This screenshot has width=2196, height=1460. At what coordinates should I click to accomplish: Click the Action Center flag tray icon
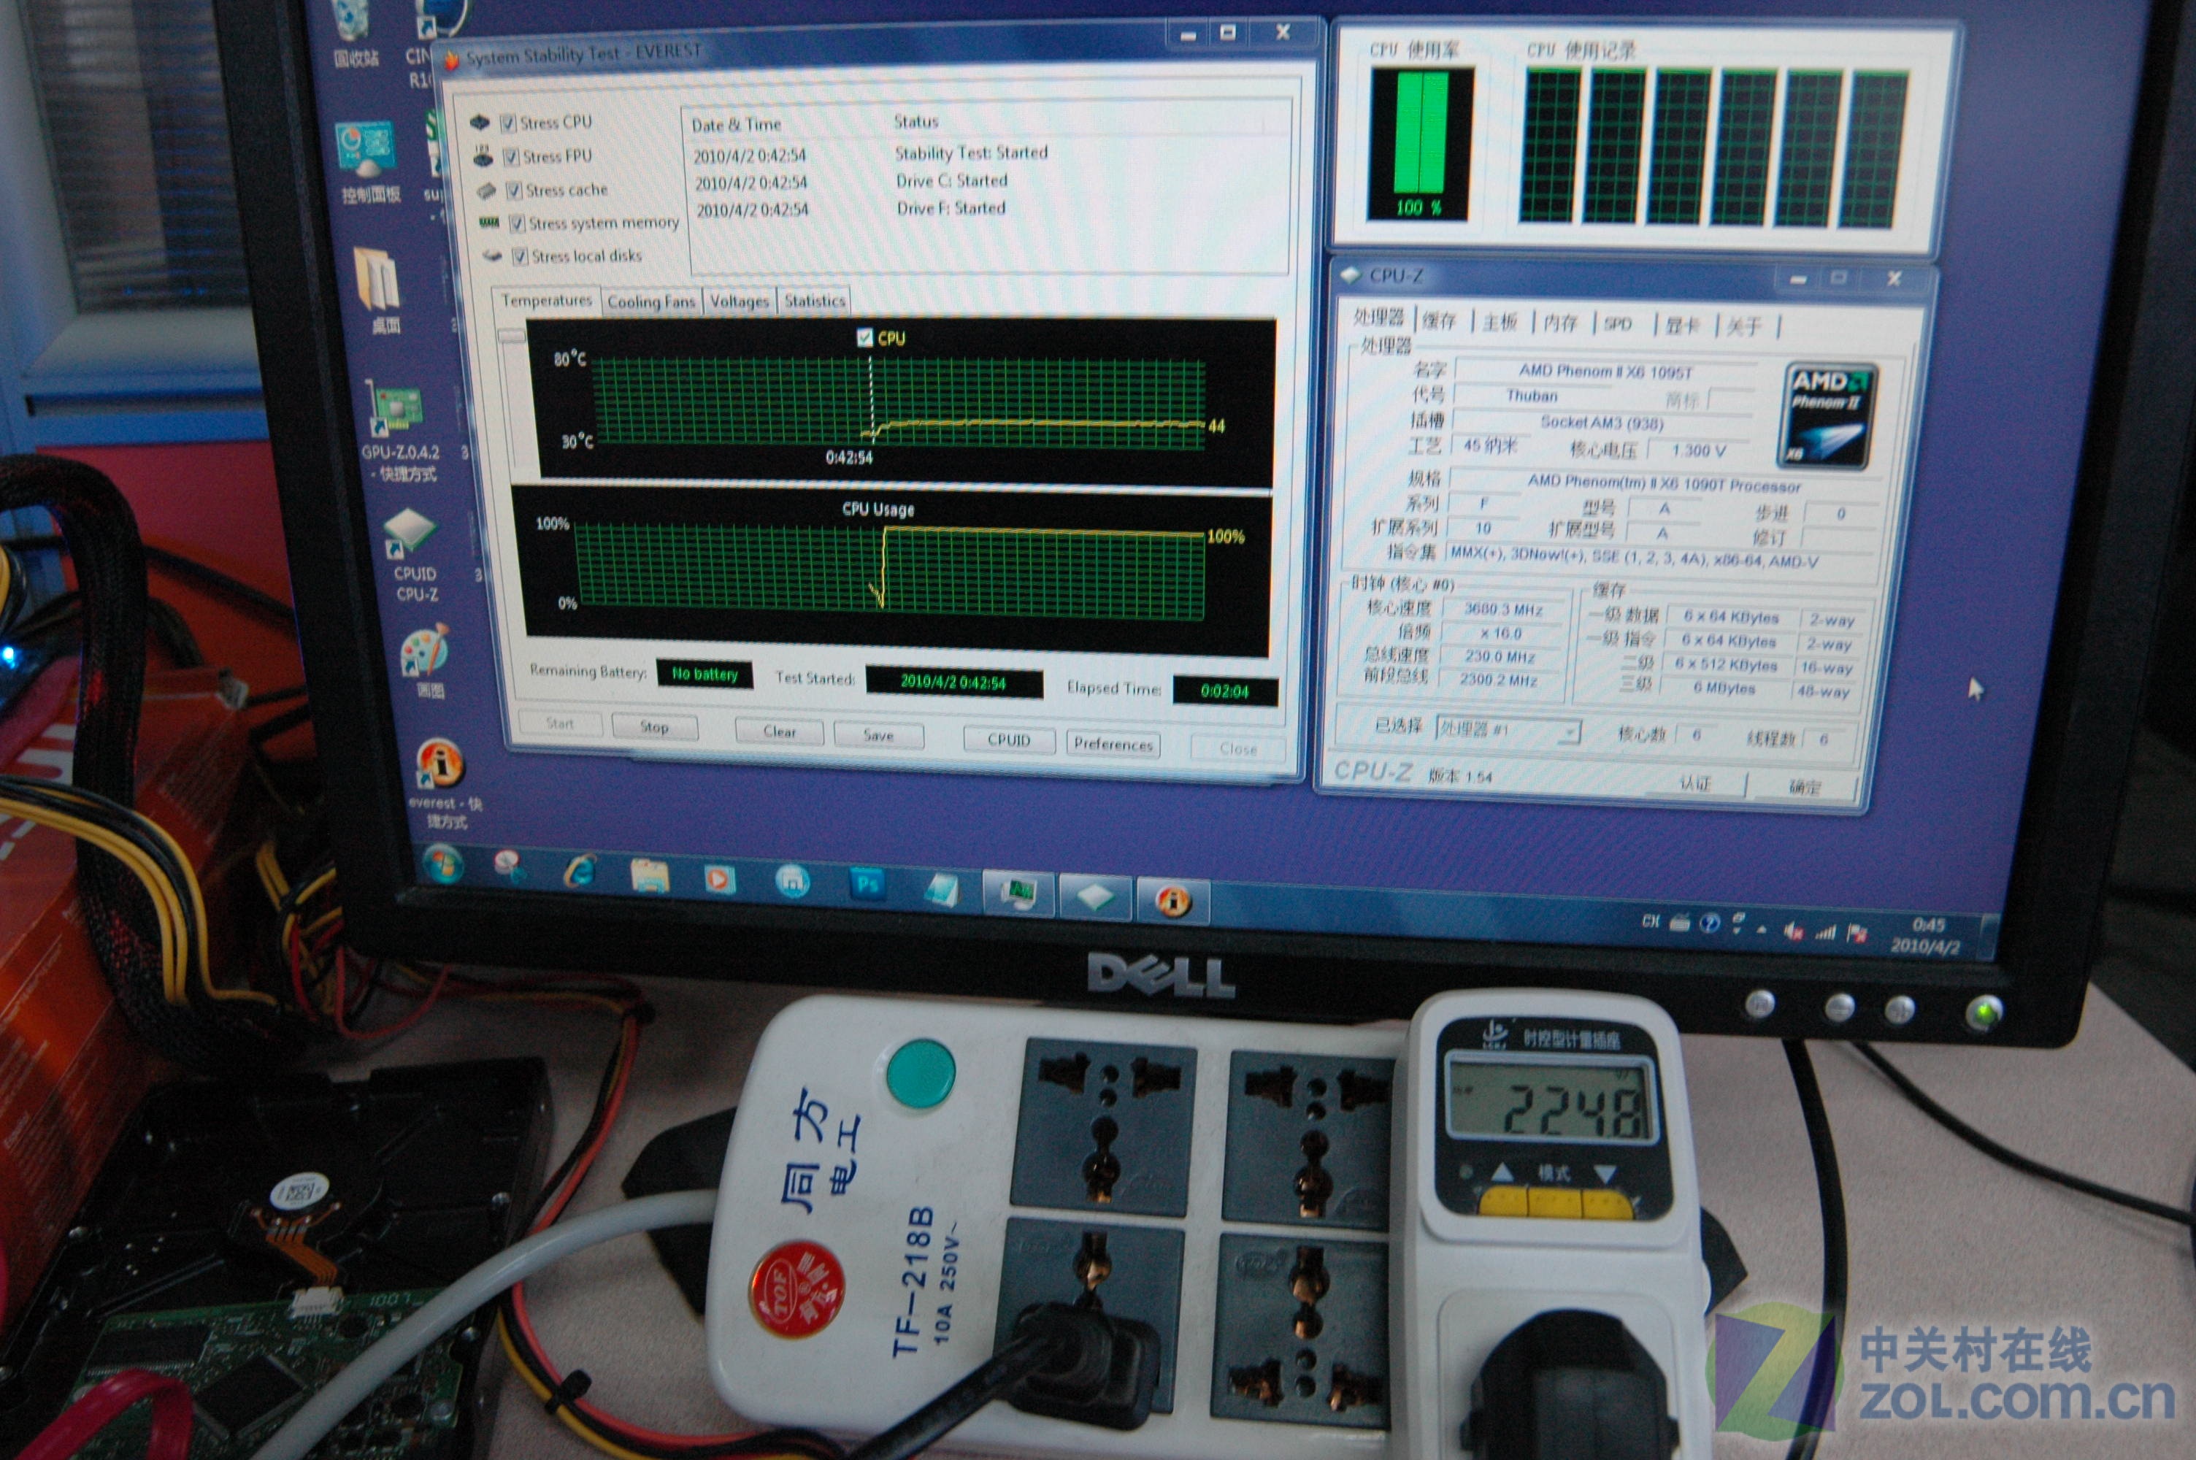coord(1857,934)
